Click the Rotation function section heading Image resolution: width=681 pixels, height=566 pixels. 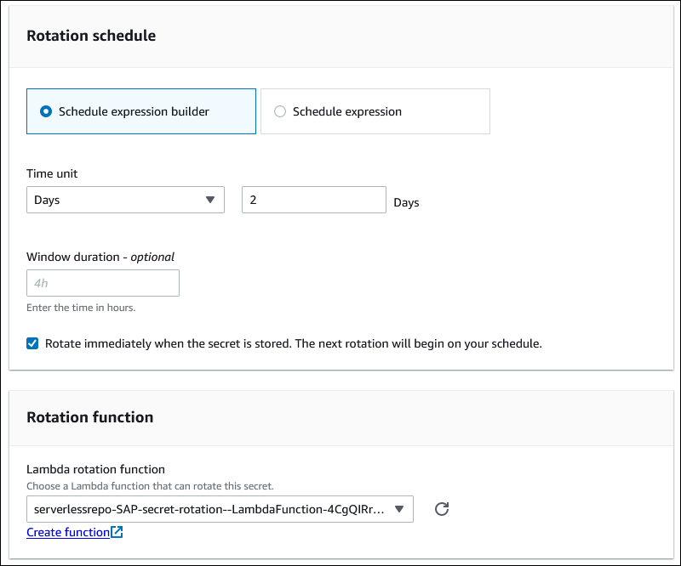(x=90, y=417)
